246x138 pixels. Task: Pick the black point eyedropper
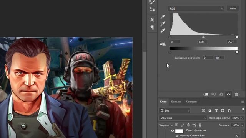[x=163, y=16]
